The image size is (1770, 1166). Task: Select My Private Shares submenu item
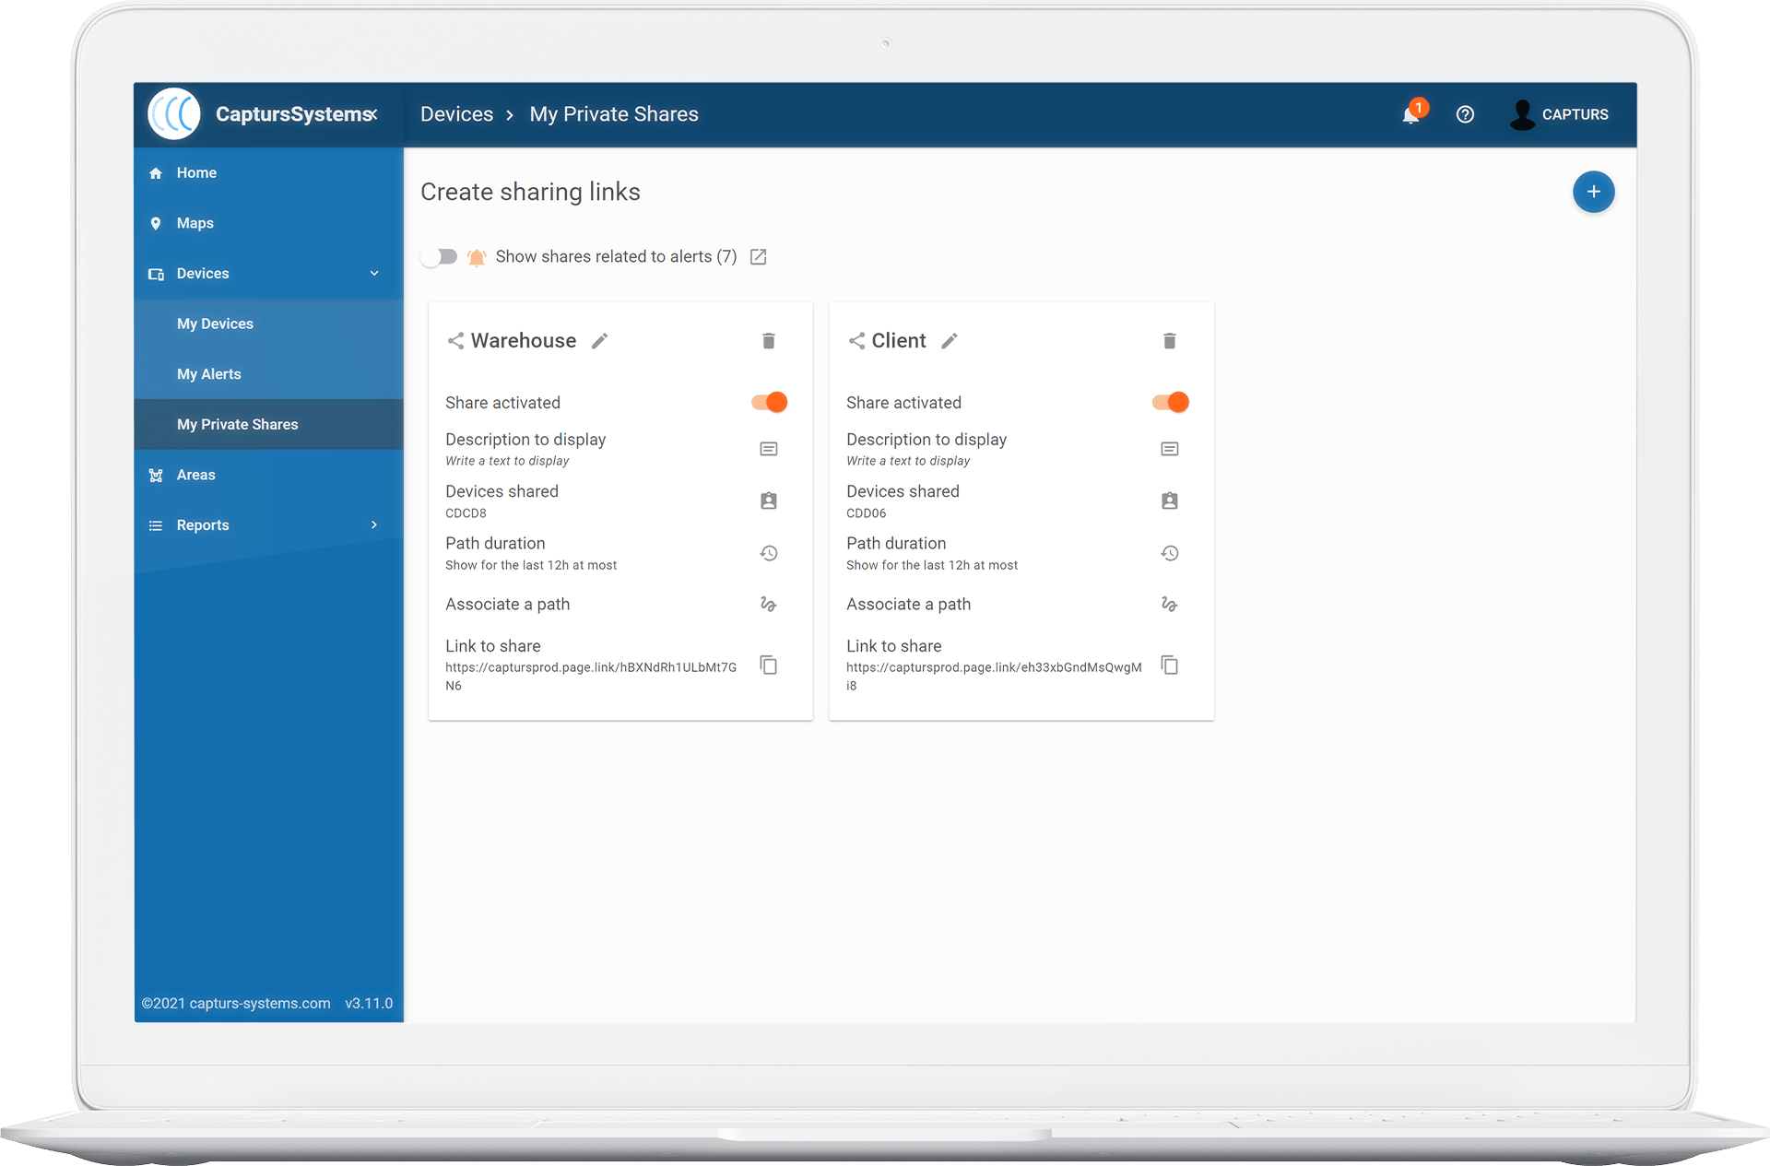268,424
